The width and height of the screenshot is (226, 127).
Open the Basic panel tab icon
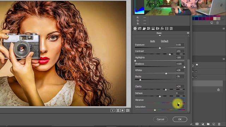[135, 29]
